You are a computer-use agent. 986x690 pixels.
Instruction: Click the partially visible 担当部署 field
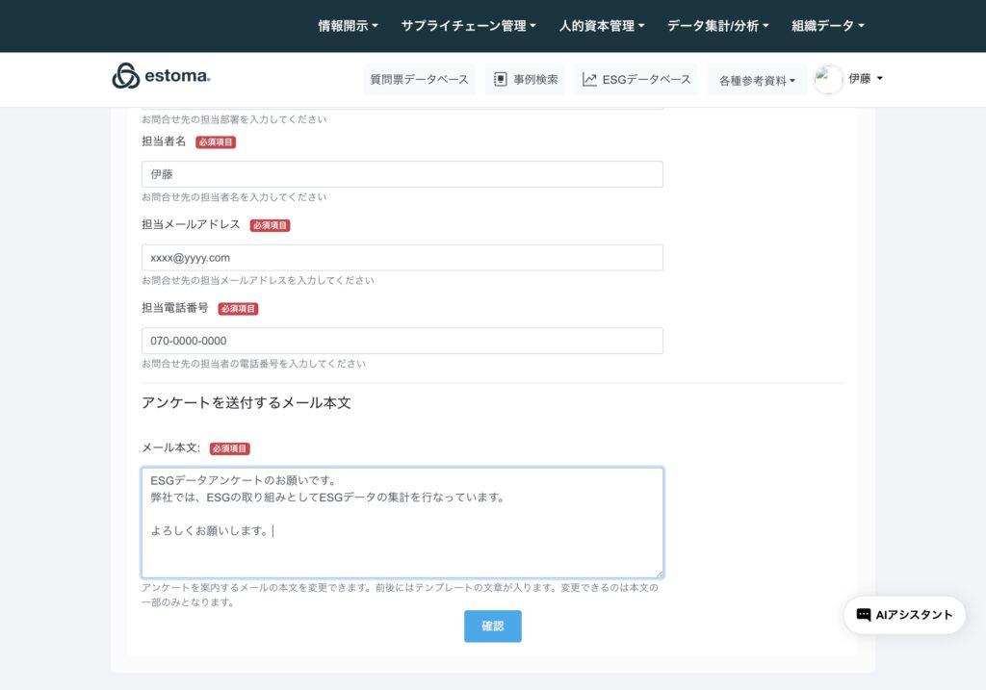[x=402, y=108]
